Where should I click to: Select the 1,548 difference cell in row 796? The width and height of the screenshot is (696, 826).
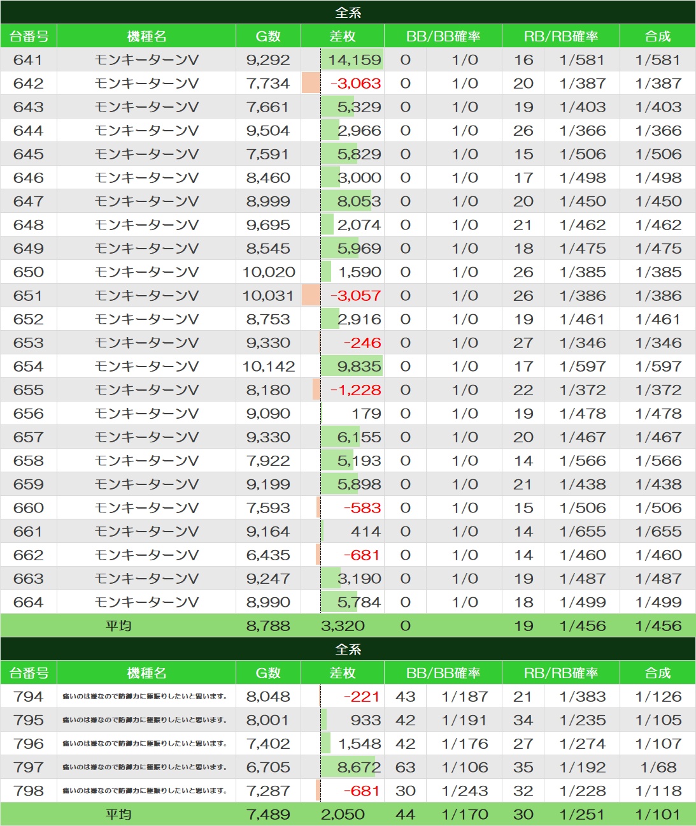coord(343,744)
